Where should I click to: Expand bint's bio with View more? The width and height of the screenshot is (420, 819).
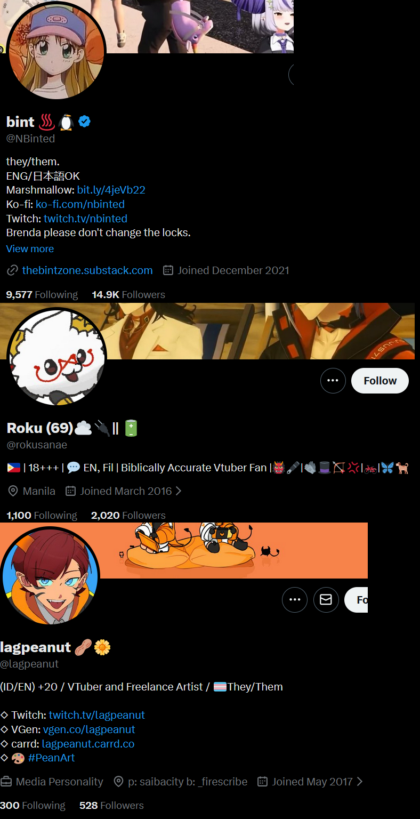[30, 249]
